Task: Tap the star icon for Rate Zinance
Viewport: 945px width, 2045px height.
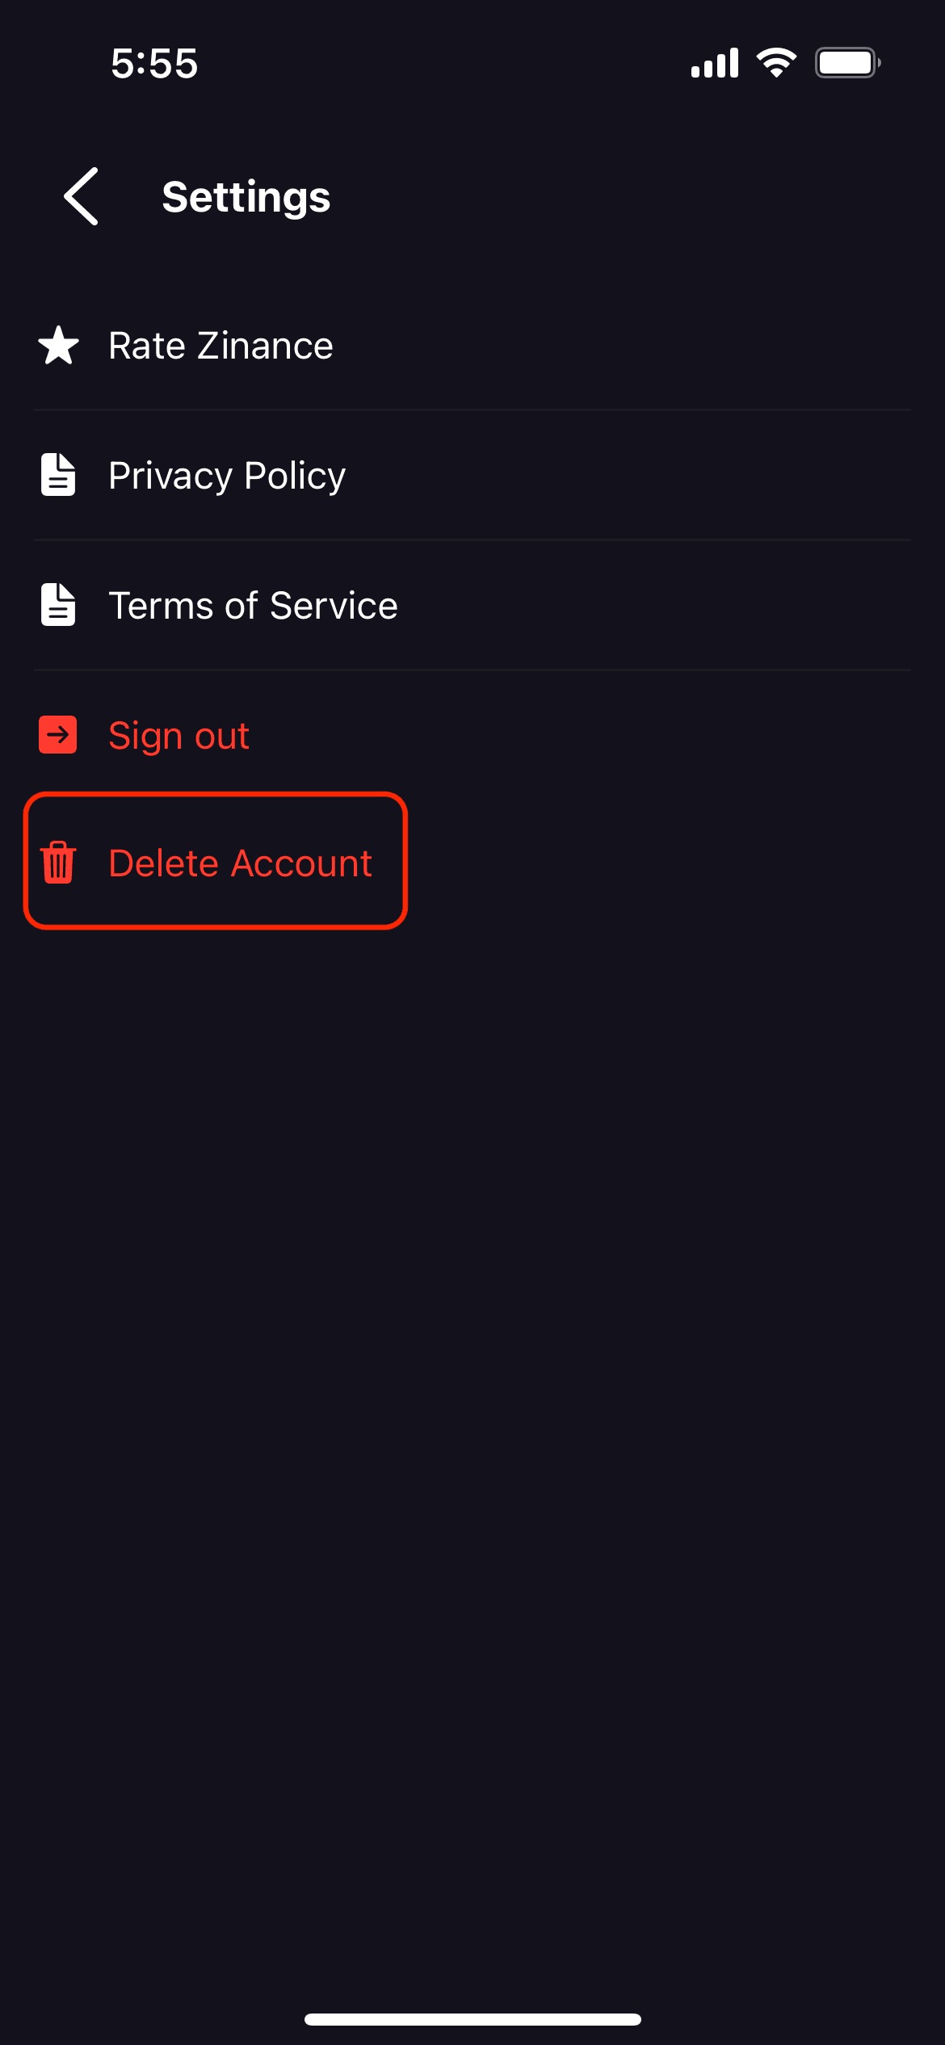Action: tap(59, 346)
